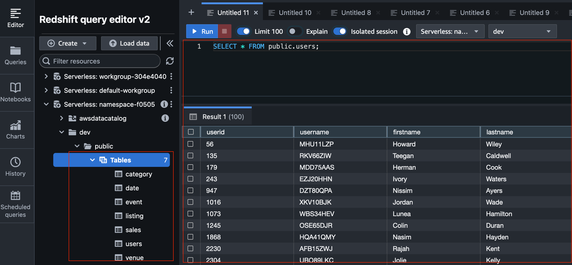This screenshot has width=572, height=265.
Task: Check the row for Ivory Waters
Action: pos(191,179)
